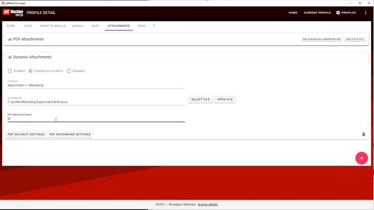
Task: Focus the PDF Attachment Name field
Action: tap(96, 118)
